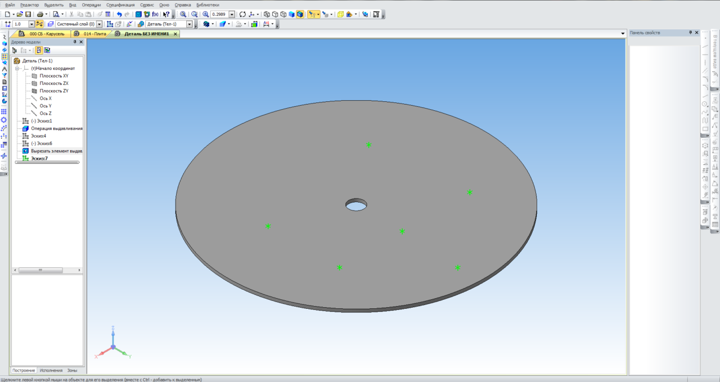The height and width of the screenshot is (382, 720).
Task: Select (-) Эскиз:1 in the tree
Action: pyautogui.click(x=42, y=121)
